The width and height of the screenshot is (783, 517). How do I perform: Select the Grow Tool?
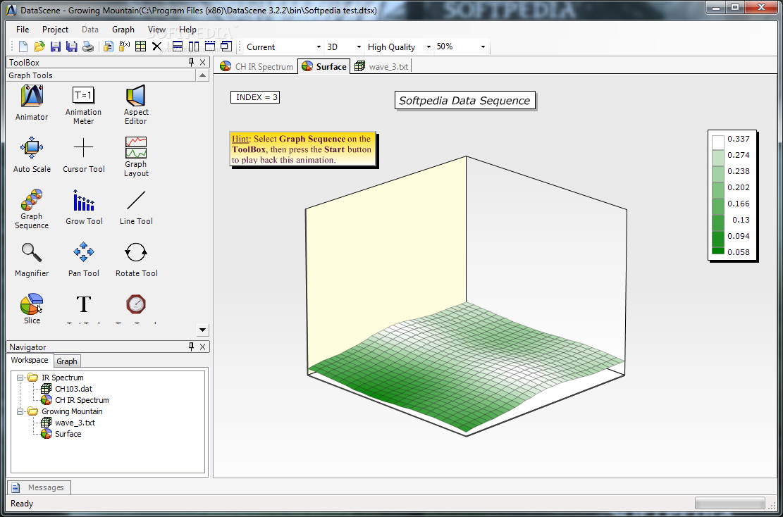84,207
